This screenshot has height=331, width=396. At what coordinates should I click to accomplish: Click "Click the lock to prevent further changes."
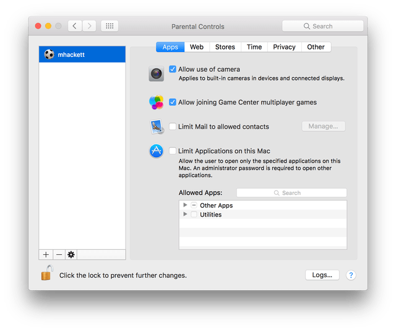click(x=123, y=275)
